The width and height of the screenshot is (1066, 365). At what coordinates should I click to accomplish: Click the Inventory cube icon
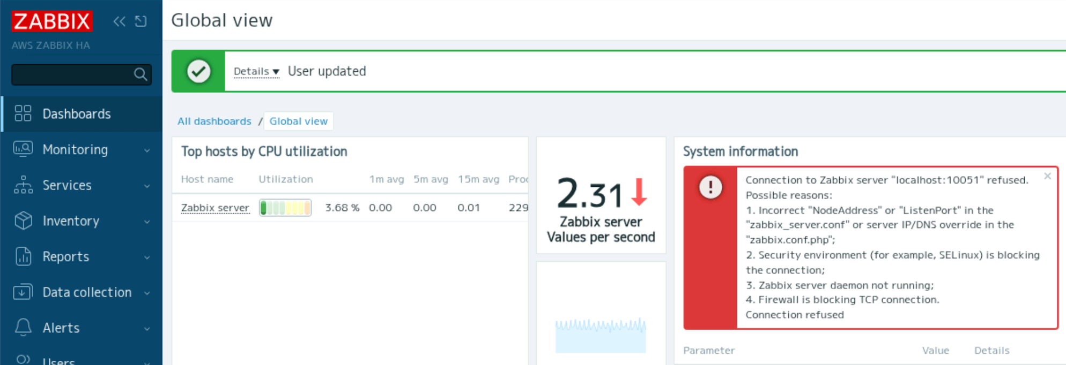pos(23,220)
